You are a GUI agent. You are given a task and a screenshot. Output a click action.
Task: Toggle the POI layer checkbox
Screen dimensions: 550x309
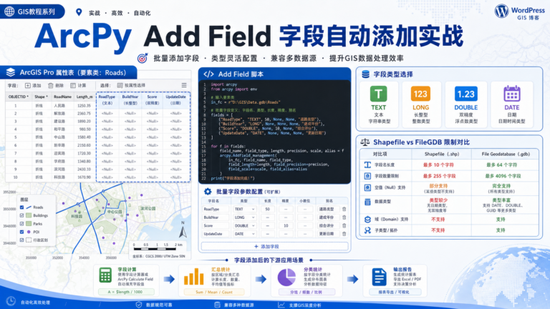click(x=22, y=232)
